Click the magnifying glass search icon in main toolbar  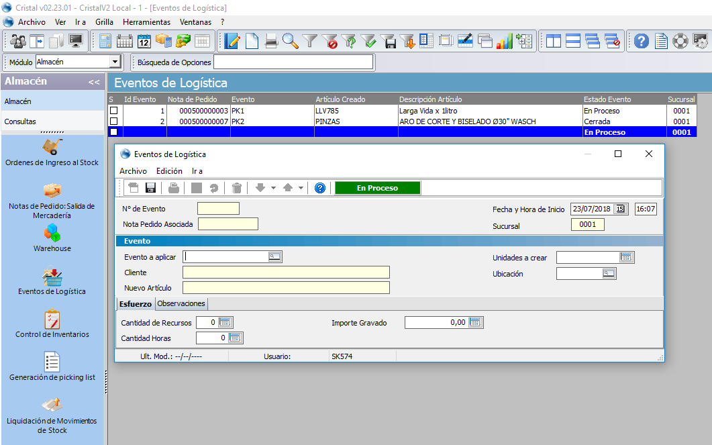(290, 41)
